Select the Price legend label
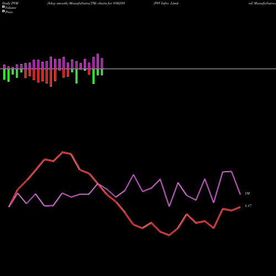Image resolution: width=276 pixels, height=276 pixels. coord(9,12)
